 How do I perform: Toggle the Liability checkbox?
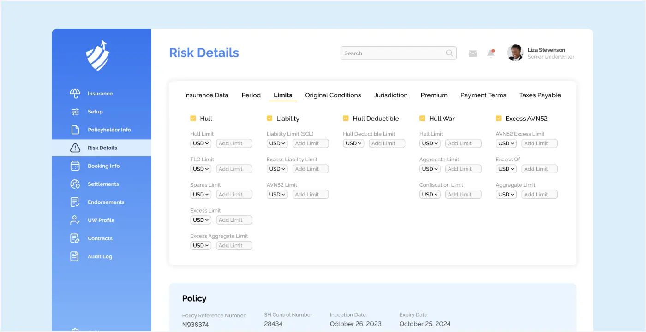[x=269, y=119]
